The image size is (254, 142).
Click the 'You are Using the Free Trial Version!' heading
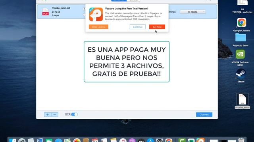point(127,9)
